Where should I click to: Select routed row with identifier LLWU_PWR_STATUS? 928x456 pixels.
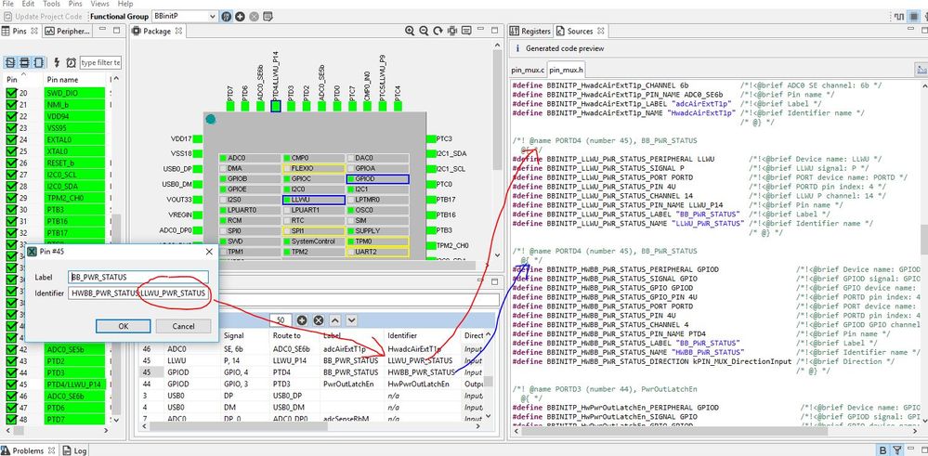click(312, 360)
